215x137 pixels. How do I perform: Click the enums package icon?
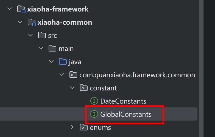(84, 127)
